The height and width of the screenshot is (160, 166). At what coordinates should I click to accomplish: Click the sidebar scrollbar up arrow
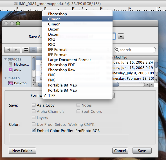pos(34,80)
